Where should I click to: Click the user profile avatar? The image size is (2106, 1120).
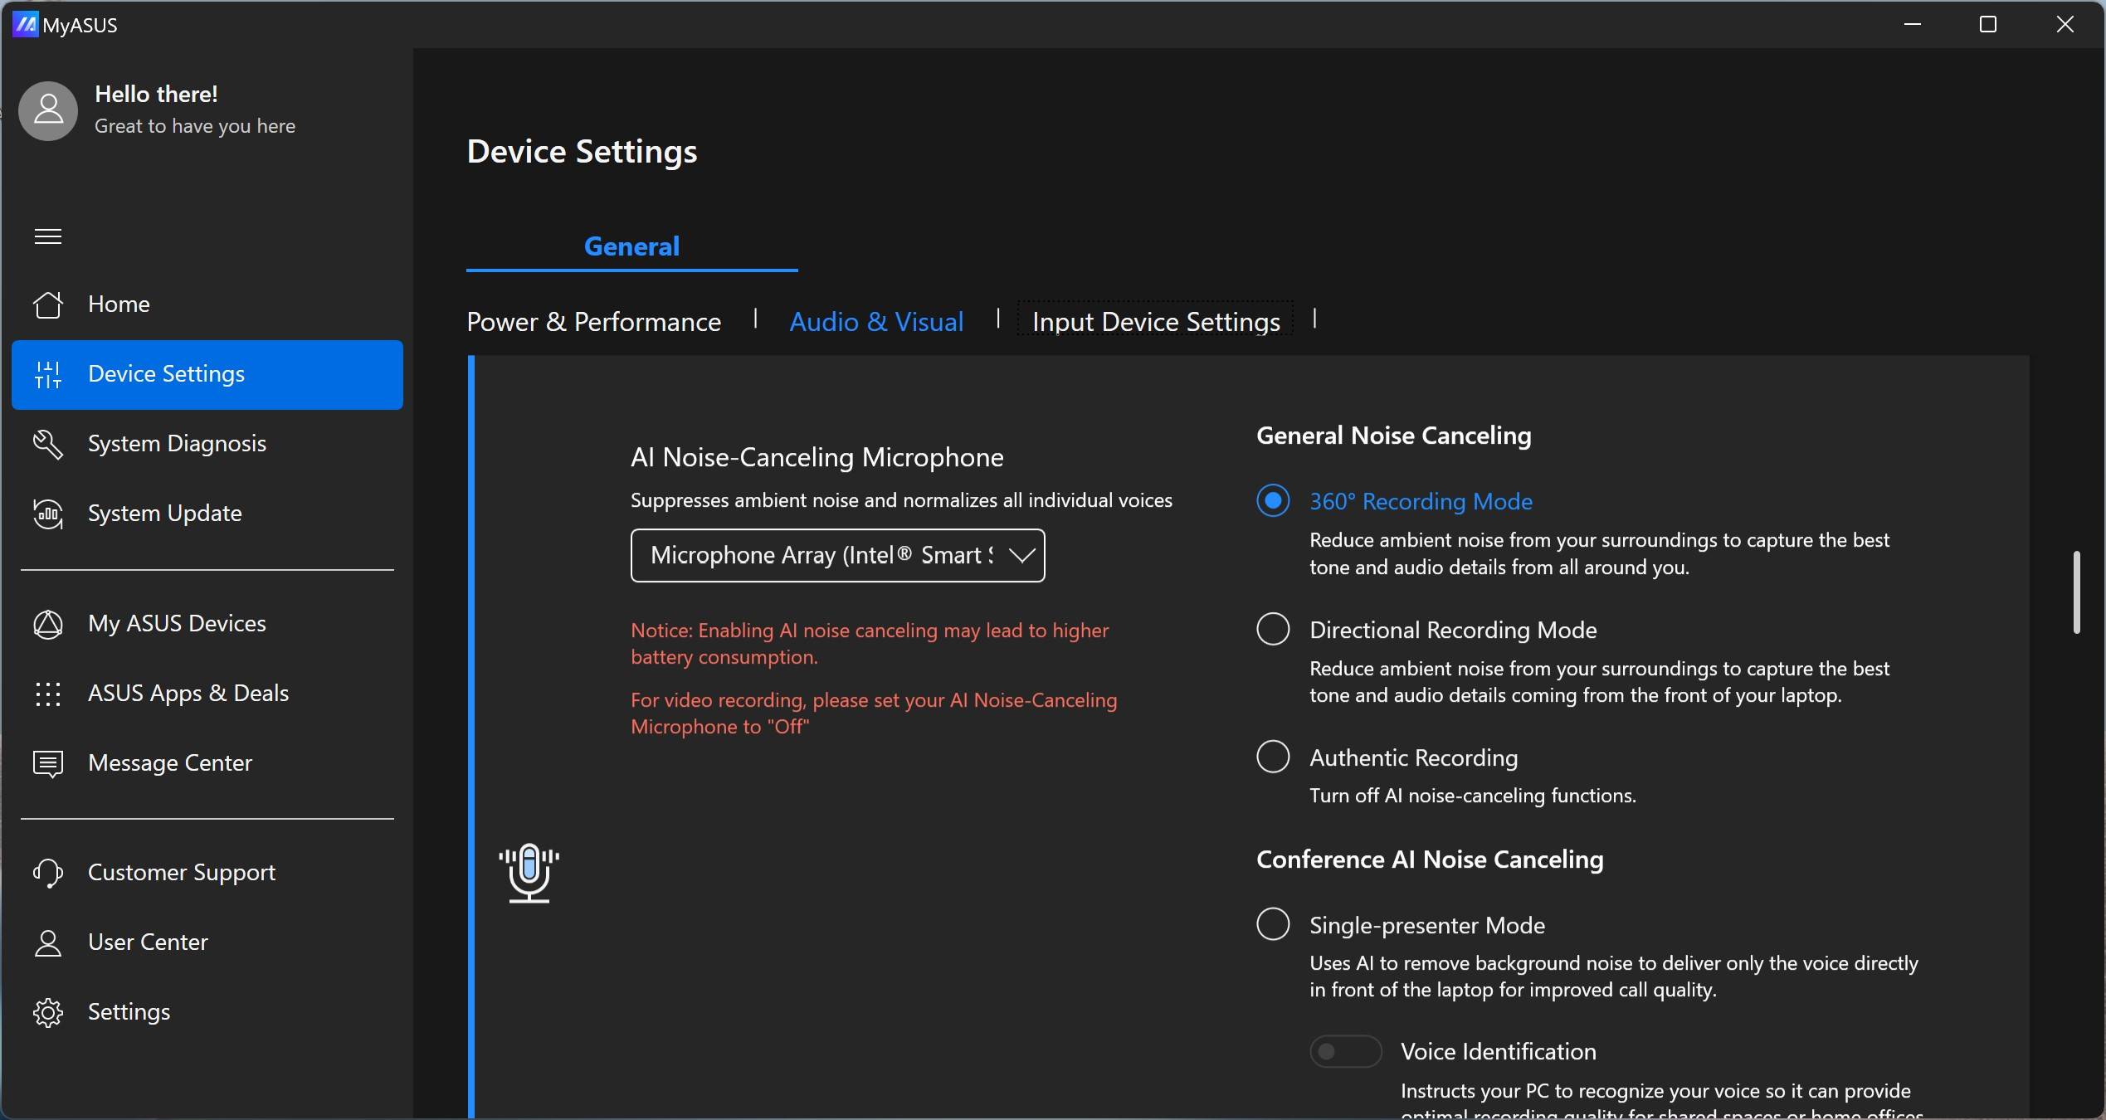(48, 110)
